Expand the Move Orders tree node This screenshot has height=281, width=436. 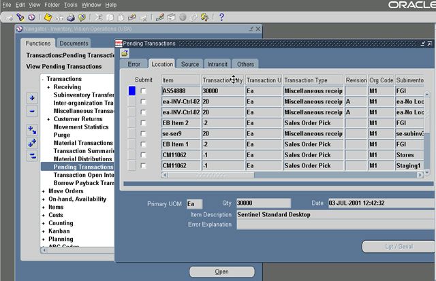click(x=43, y=191)
